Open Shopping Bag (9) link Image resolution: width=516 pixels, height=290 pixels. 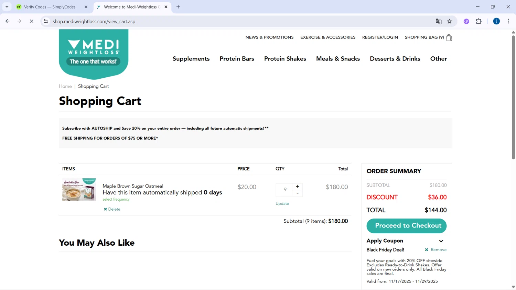tap(424, 37)
